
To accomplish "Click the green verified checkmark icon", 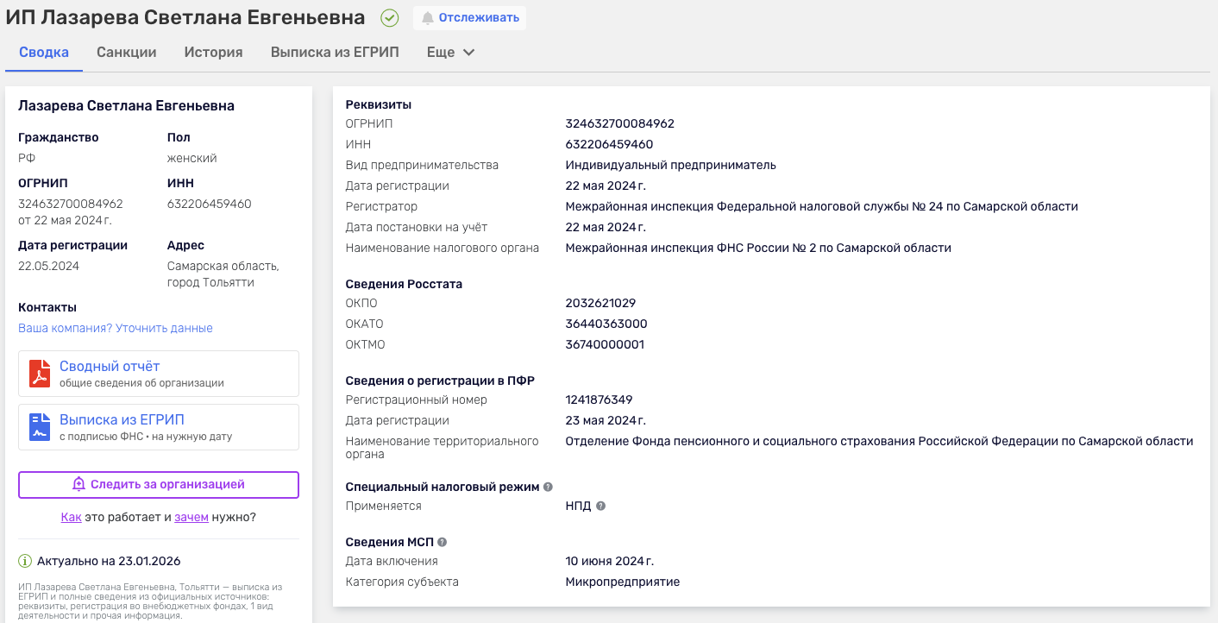I will [390, 18].
